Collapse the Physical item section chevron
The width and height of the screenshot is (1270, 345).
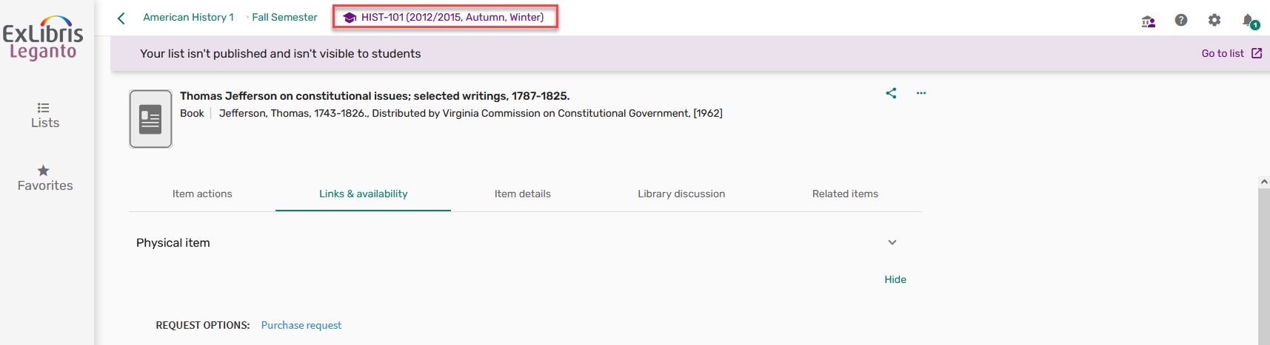[892, 242]
